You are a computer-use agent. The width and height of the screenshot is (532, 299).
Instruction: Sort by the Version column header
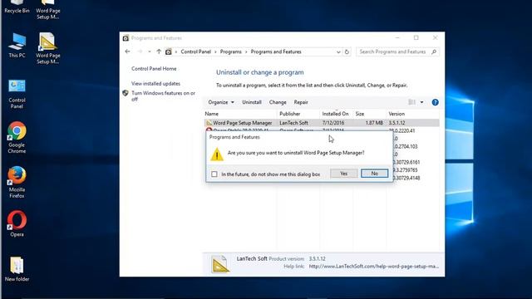click(x=412, y=114)
